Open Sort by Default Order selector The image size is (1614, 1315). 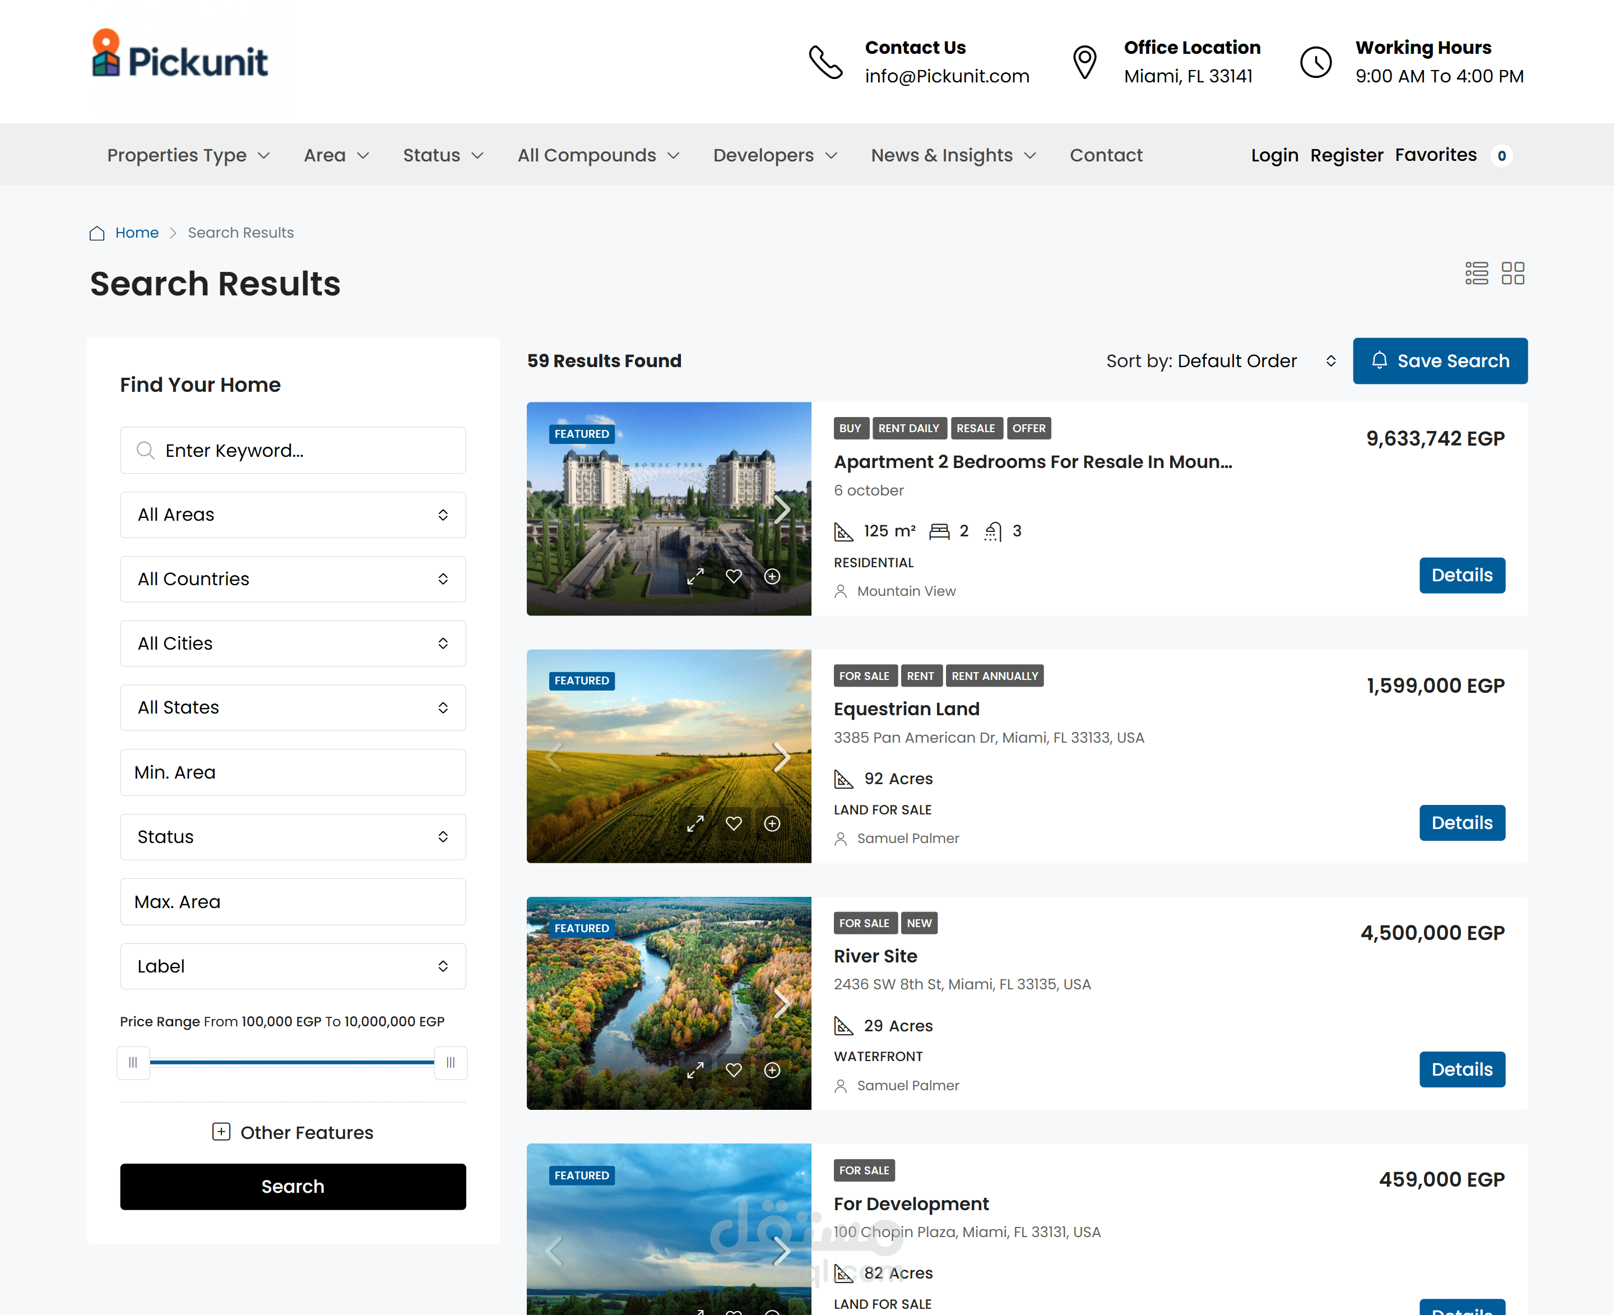(1219, 362)
